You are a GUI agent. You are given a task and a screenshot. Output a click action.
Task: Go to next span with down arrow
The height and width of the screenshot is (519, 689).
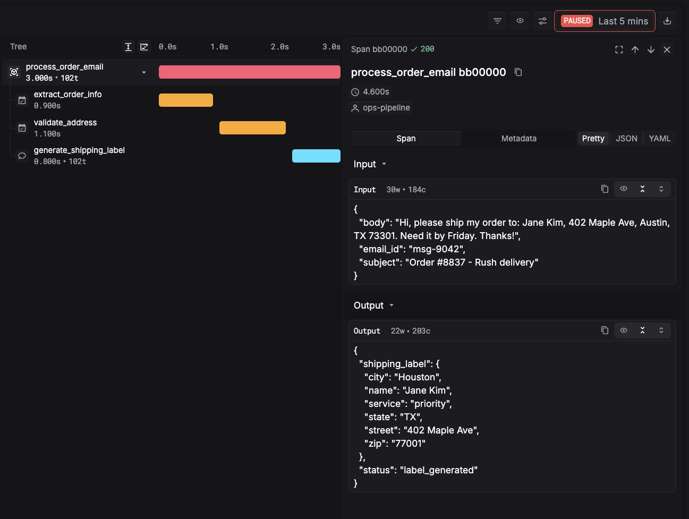point(651,49)
